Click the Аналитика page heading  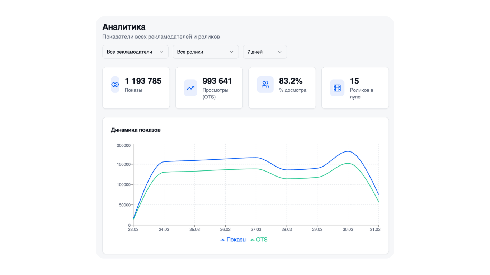click(124, 27)
